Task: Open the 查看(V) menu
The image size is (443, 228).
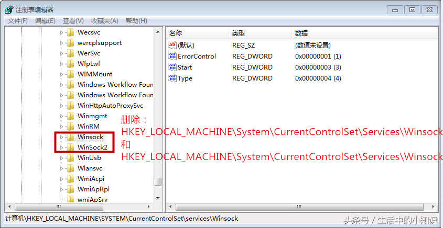Action: 73,20
